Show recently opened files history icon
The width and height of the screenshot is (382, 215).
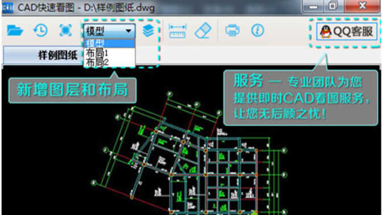pyautogui.click(x=40, y=31)
